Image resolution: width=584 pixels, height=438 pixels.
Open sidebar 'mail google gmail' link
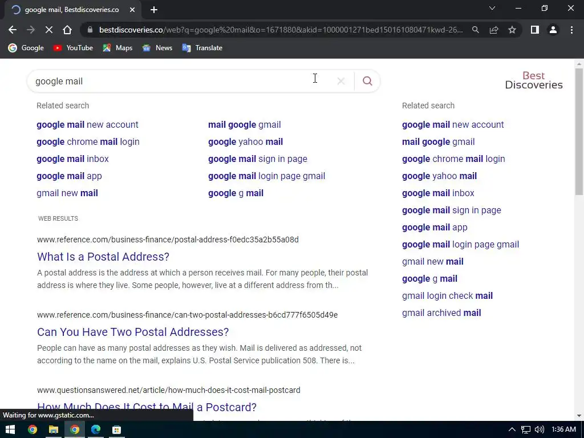point(439,141)
